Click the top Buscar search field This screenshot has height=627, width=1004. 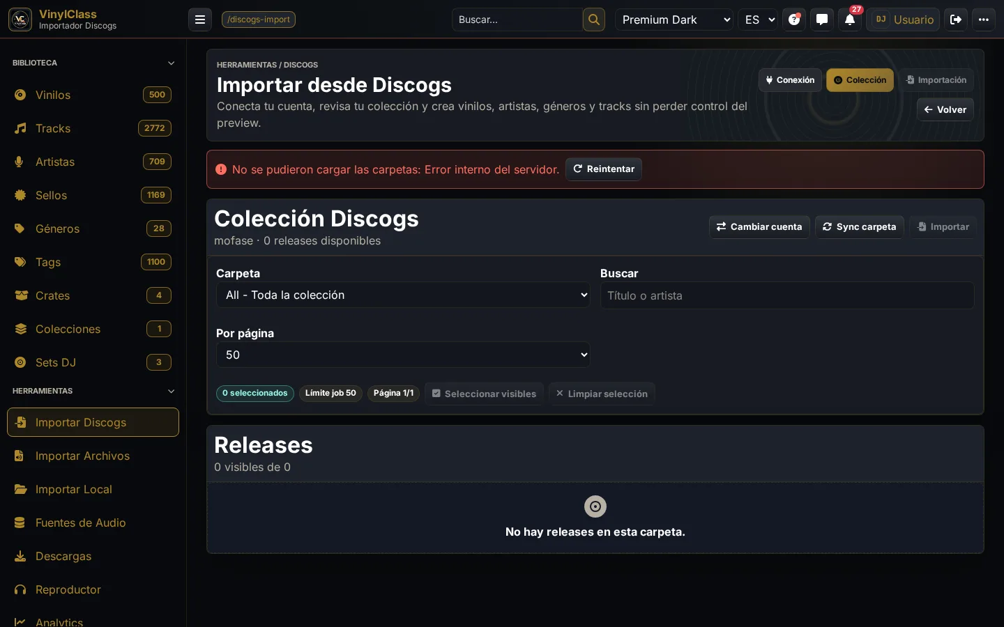517,20
